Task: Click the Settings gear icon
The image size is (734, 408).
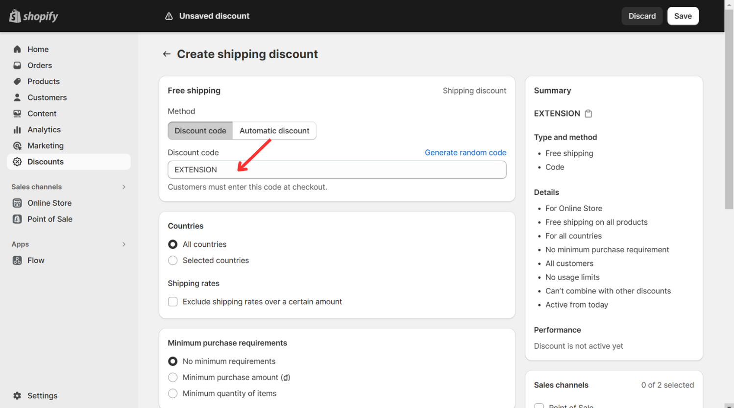Action: pyautogui.click(x=17, y=396)
